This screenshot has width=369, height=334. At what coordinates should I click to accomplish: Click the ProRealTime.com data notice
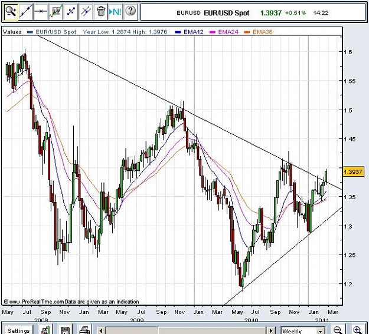(x=71, y=302)
